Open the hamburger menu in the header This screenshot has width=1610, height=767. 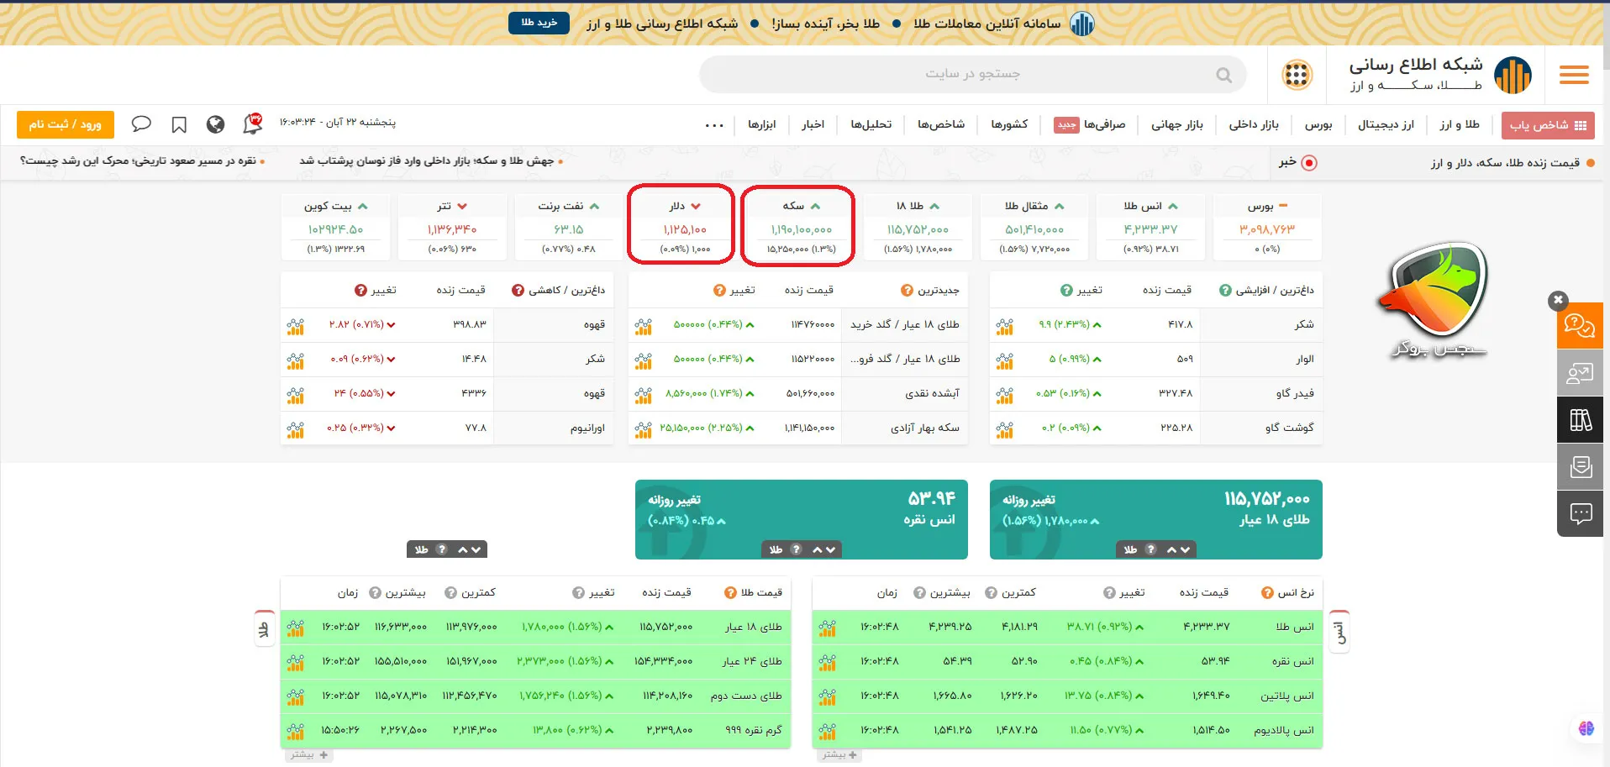click(1573, 75)
